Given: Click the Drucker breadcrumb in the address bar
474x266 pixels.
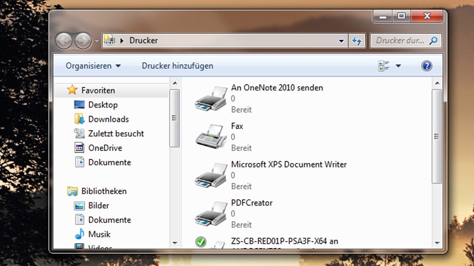Looking at the screenshot, I should pyautogui.click(x=143, y=41).
